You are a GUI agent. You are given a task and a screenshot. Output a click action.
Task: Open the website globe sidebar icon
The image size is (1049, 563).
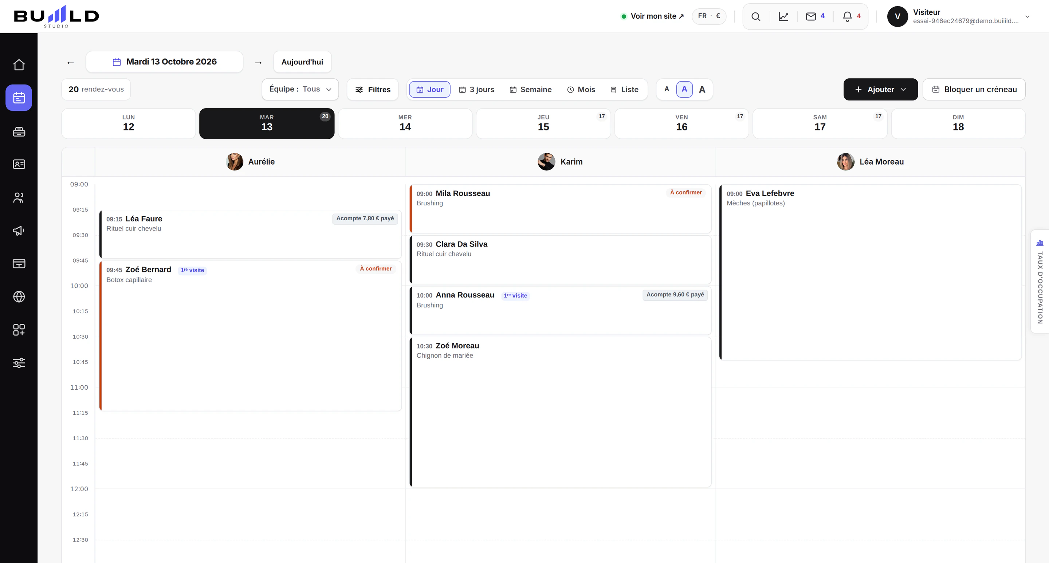pos(19,297)
